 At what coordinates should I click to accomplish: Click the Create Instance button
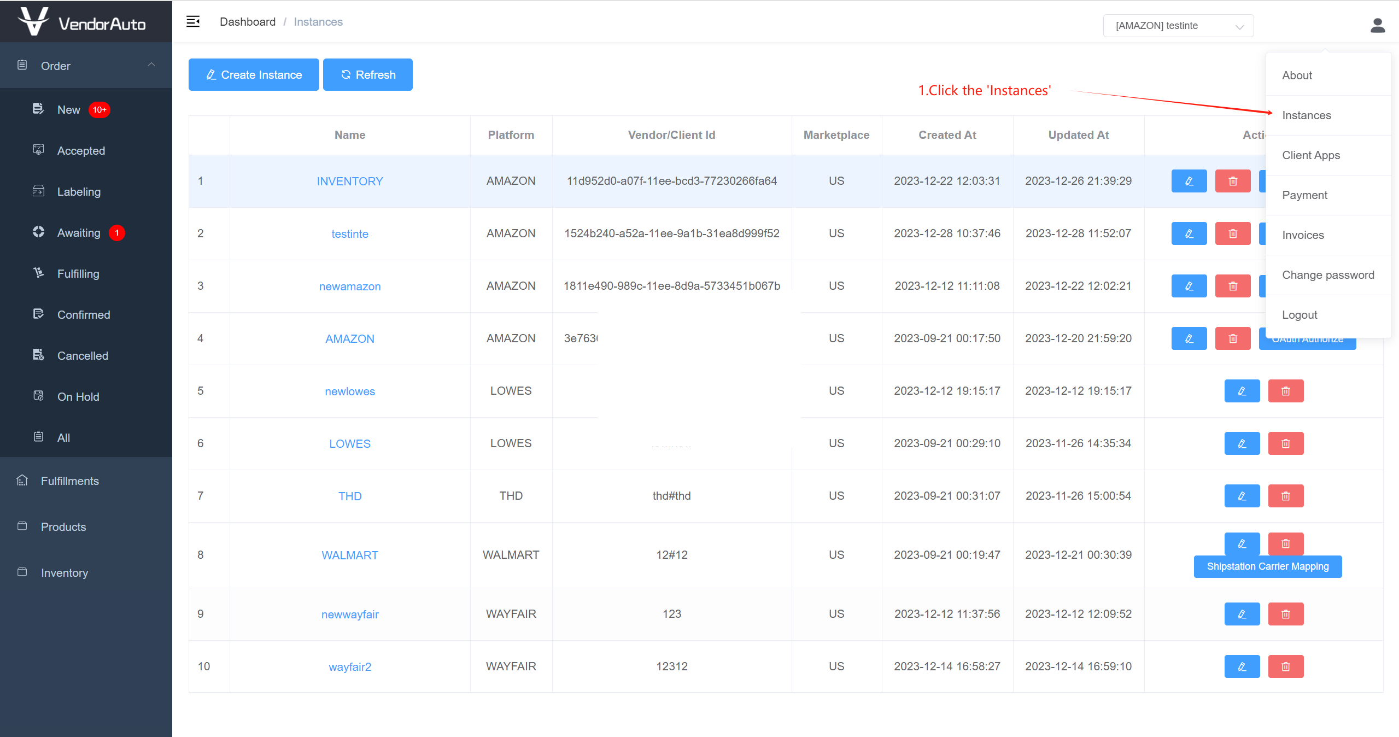point(254,75)
